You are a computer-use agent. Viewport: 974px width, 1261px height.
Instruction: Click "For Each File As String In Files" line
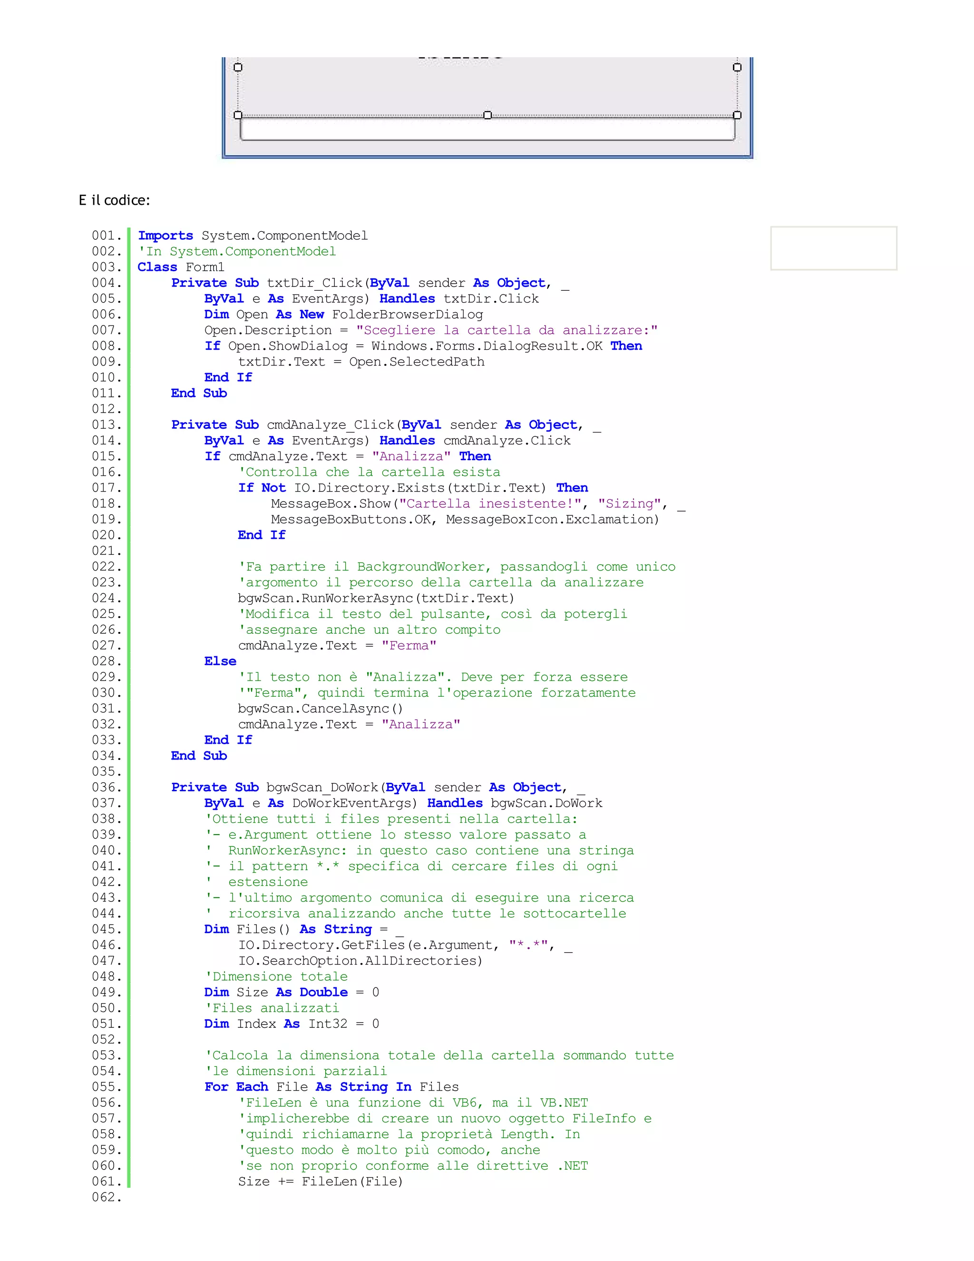332,1087
